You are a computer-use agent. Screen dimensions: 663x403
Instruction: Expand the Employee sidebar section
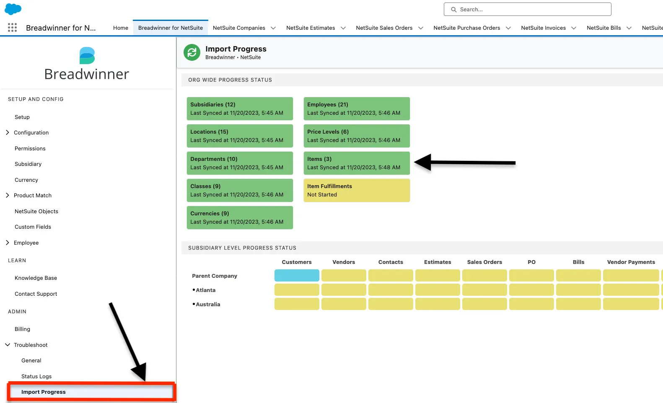8,243
